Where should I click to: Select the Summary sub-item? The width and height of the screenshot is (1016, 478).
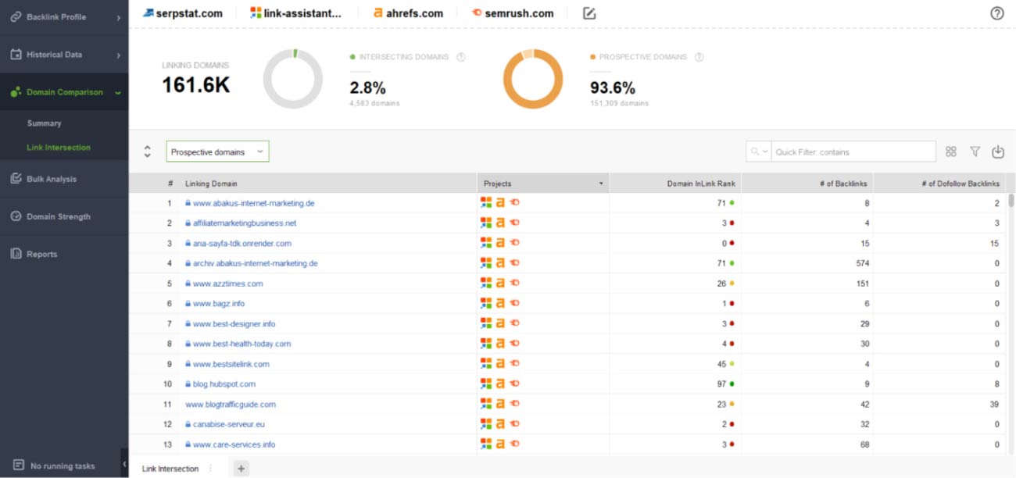tap(44, 123)
